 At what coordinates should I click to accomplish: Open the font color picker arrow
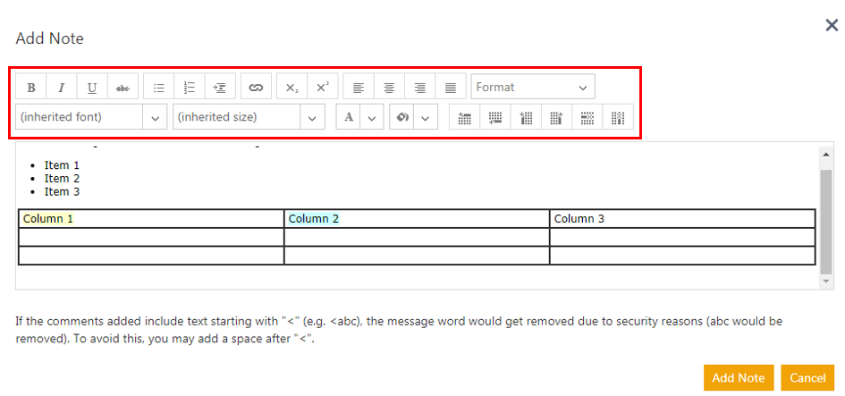pos(373,117)
